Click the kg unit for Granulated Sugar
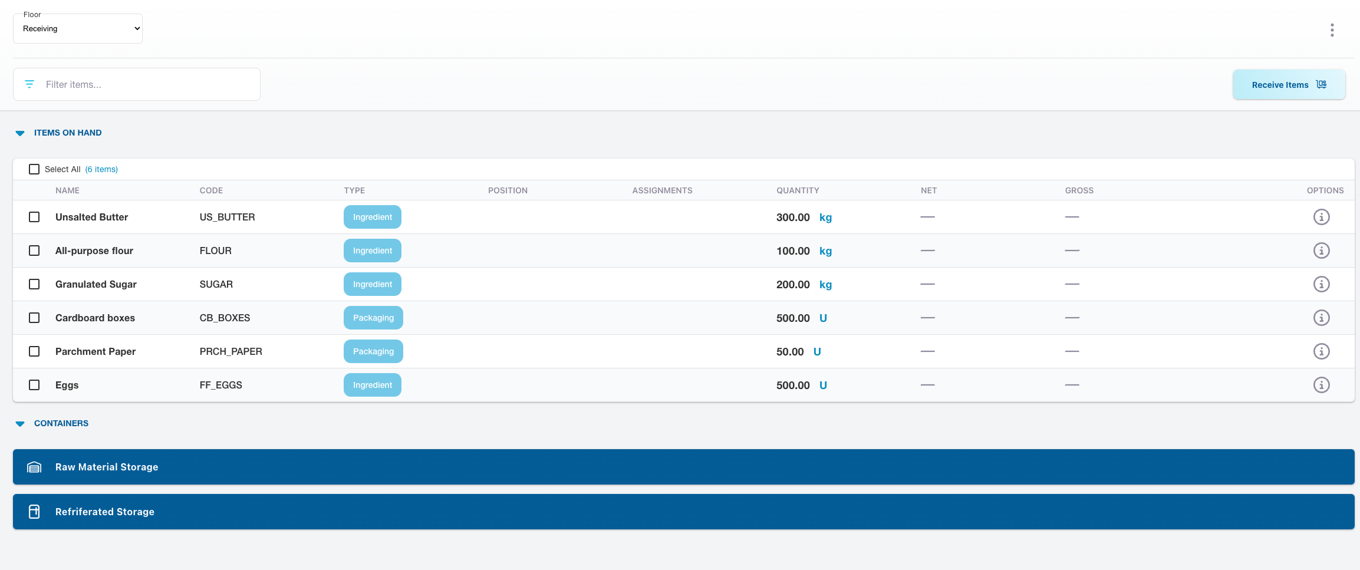This screenshot has height=570, width=1360. pyautogui.click(x=825, y=285)
